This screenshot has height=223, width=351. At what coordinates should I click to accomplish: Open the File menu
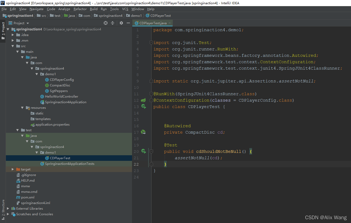click(4, 9)
